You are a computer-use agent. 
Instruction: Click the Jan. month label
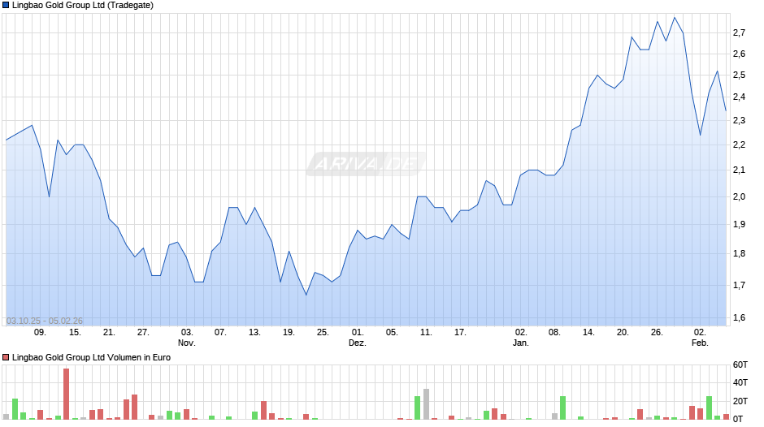click(520, 343)
